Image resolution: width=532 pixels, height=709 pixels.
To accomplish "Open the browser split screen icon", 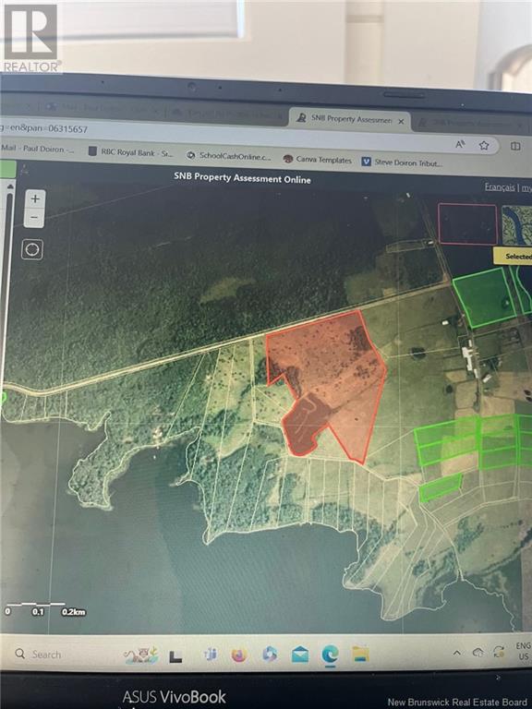I will 515,146.
